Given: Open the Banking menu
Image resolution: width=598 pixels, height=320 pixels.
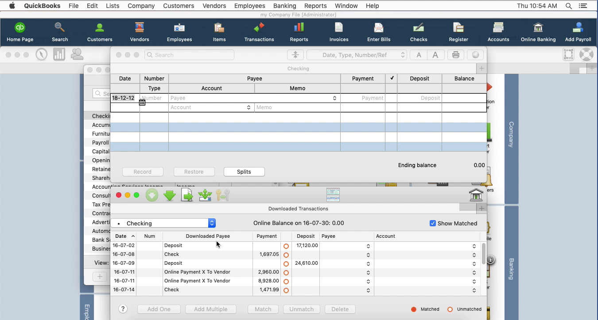Looking at the screenshot, I should tap(284, 6).
